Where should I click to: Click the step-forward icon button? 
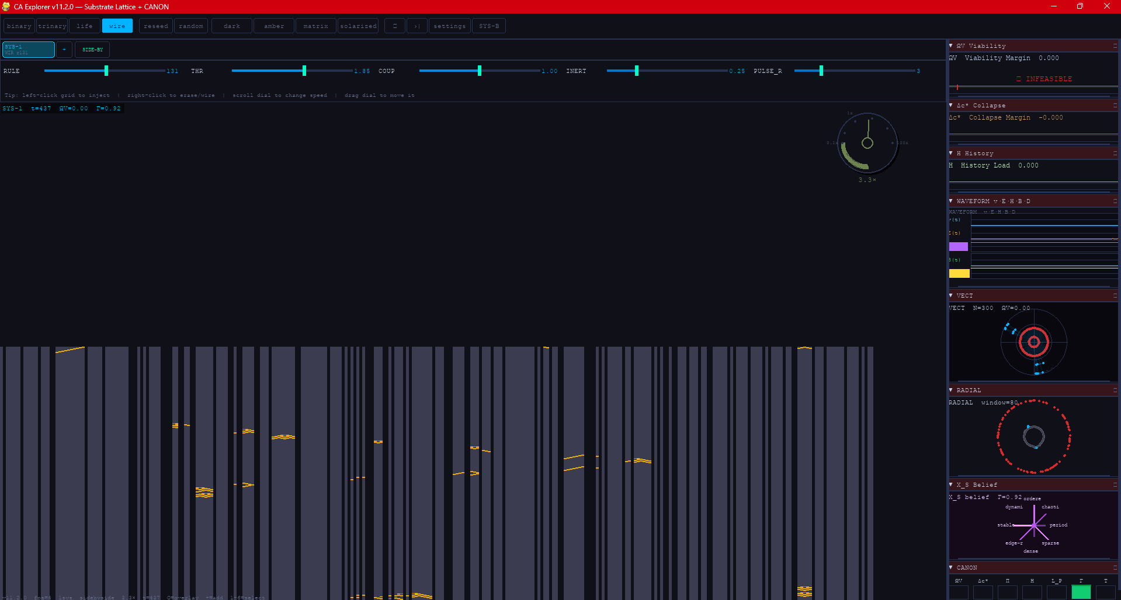pyautogui.click(x=417, y=26)
